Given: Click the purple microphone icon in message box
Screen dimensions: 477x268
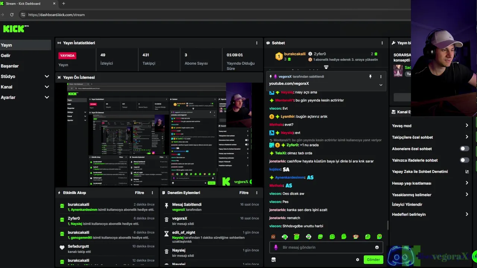Looking at the screenshot, I should pyautogui.click(x=276, y=247).
